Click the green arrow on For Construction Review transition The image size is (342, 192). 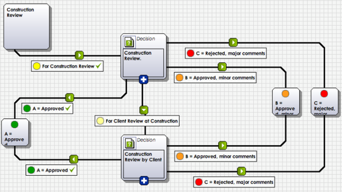click(79, 55)
